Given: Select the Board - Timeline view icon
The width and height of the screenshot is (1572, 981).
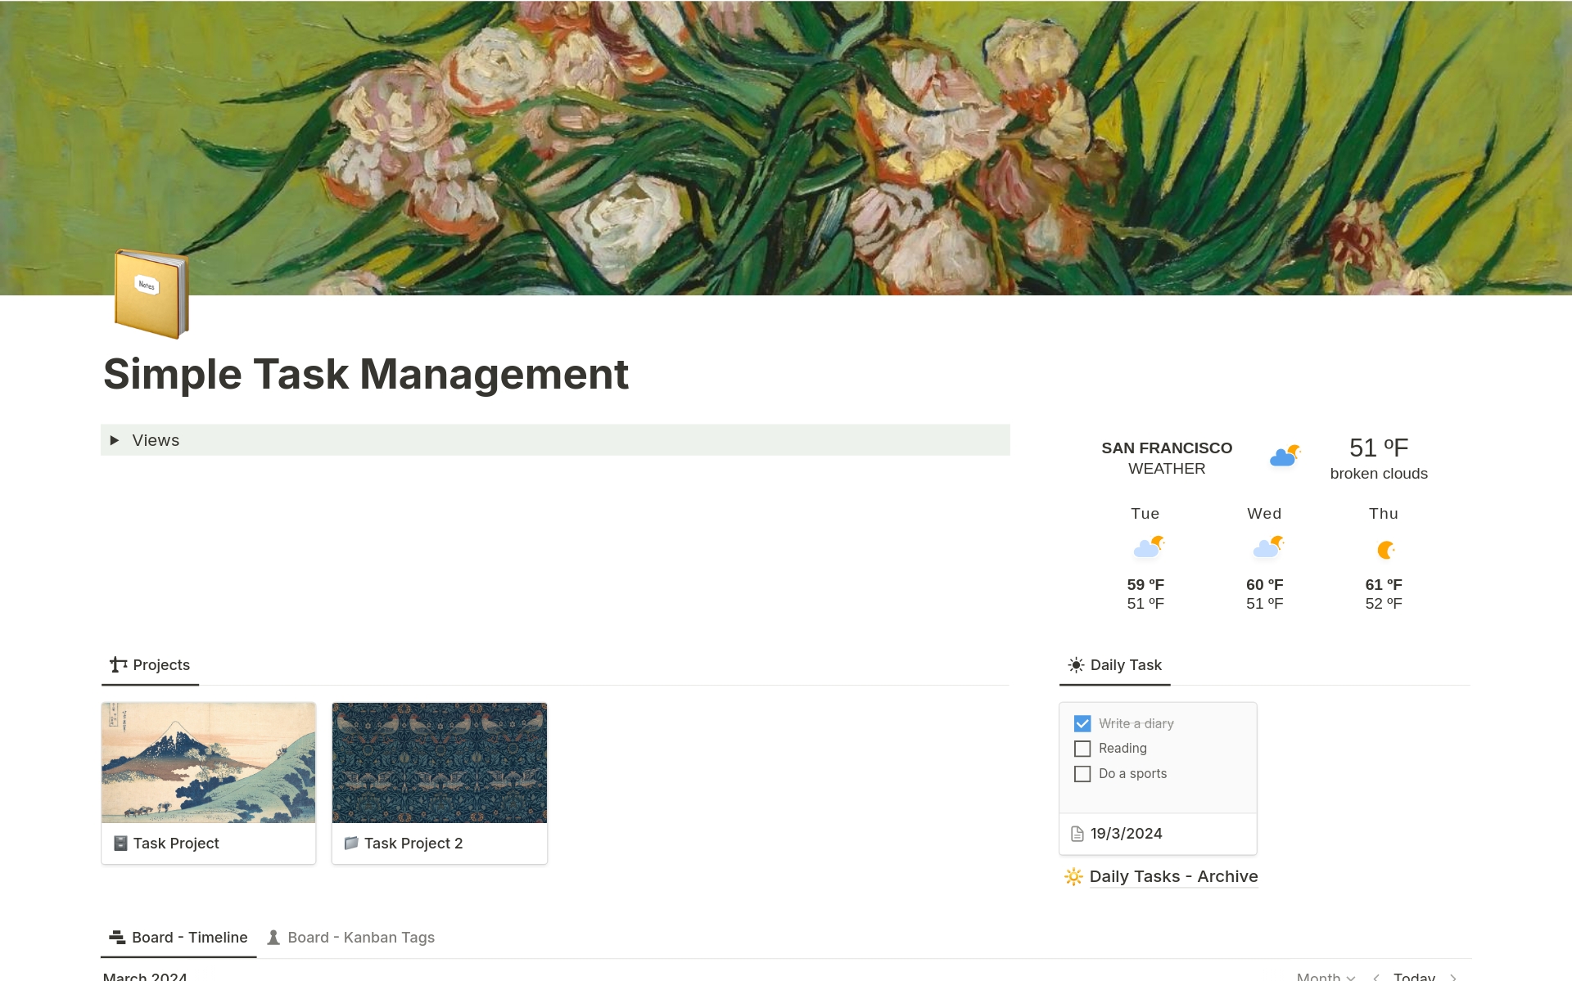Looking at the screenshot, I should (x=117, y=937).
